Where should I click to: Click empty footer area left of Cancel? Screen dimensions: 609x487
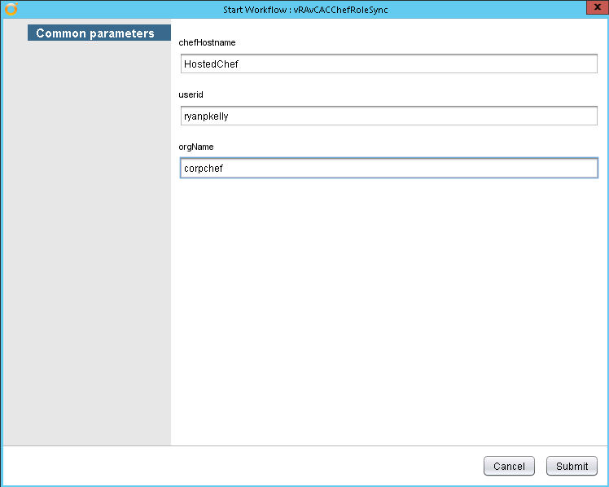(x=244, y=466)
